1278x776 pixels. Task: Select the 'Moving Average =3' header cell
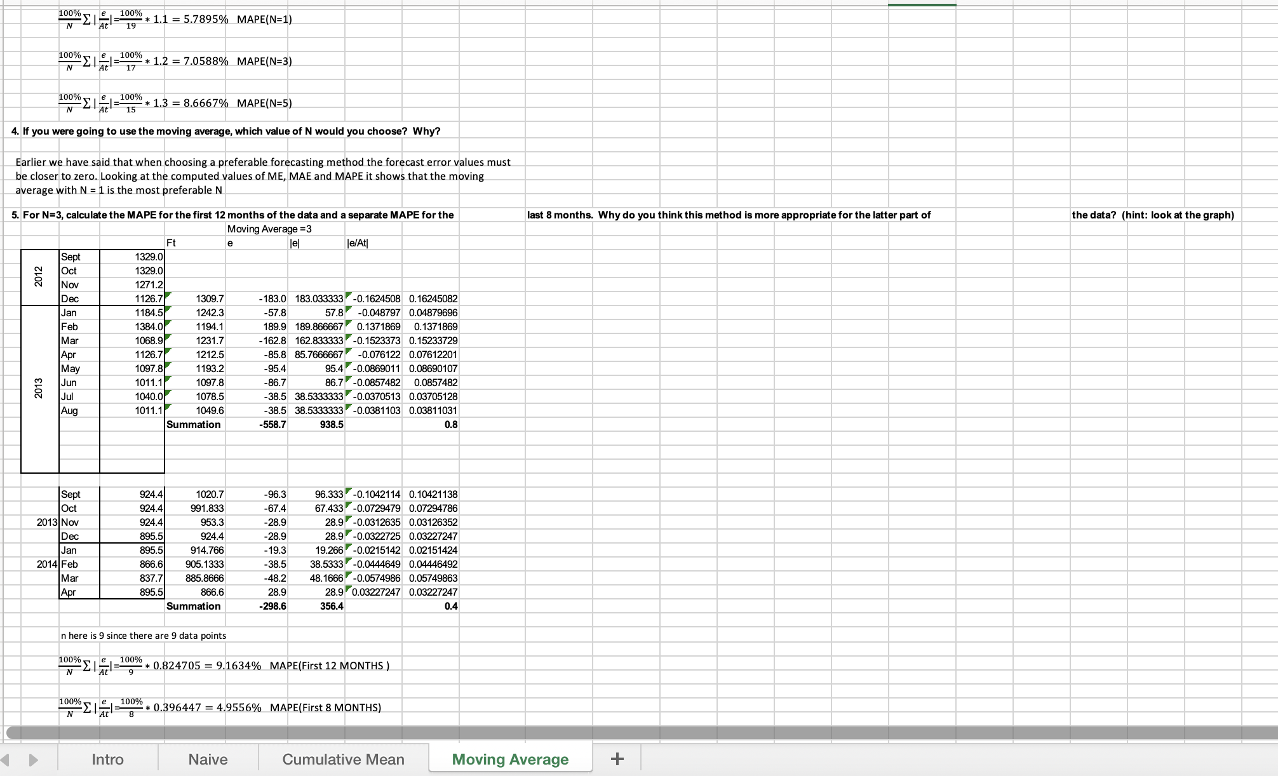coord(269,229)
